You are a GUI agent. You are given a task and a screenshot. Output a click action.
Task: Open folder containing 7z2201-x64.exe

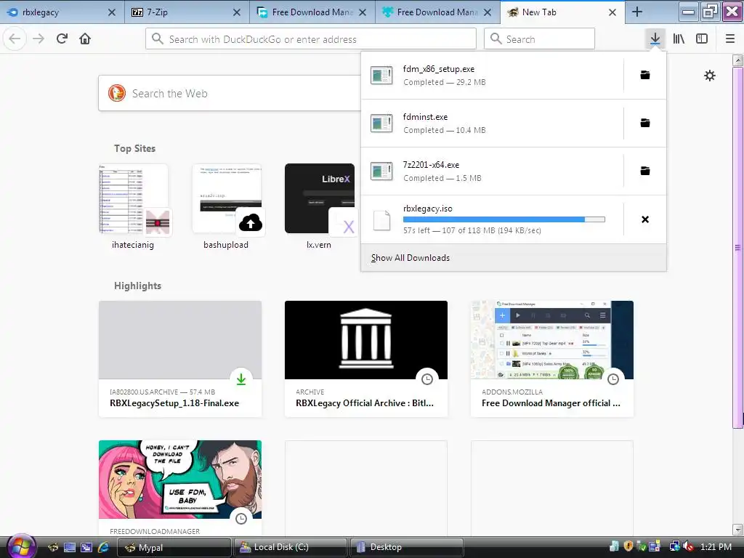click(645, 171)
